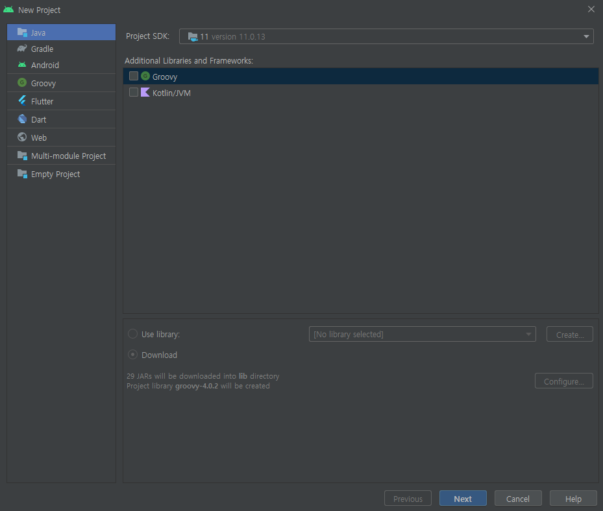Click the Groovy icon in frameworks list
The image size is (603, 511).
[145, 76]
